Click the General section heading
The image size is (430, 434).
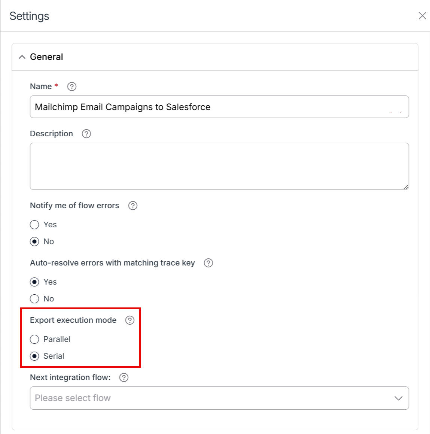[46, 57]
